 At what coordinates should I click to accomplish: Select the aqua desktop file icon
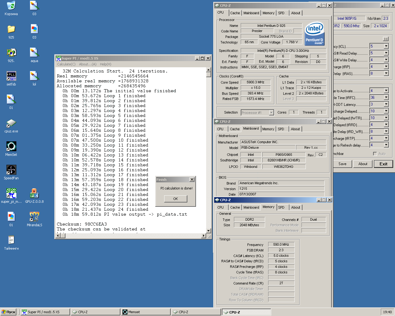[x=34, y=55]
